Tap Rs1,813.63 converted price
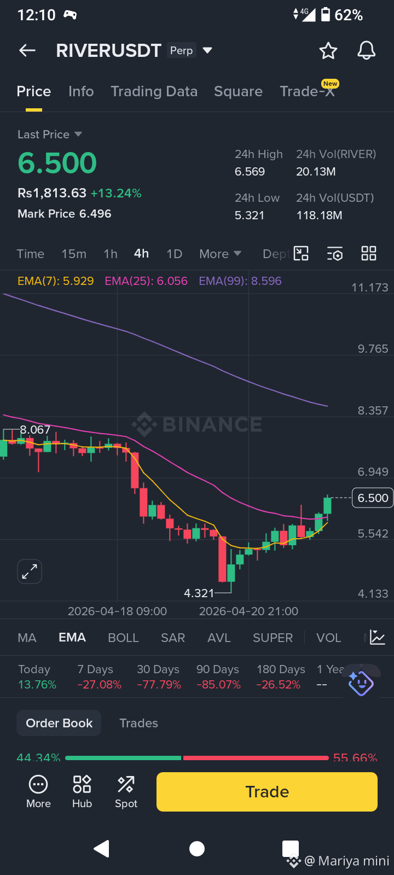The image size is (394, 875). tap(52, 193)
